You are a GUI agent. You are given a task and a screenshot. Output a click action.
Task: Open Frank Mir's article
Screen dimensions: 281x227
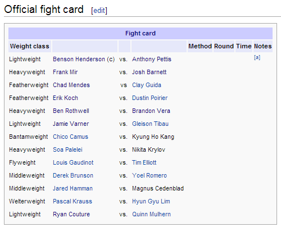pyautogui.click(x=65, y=72)
